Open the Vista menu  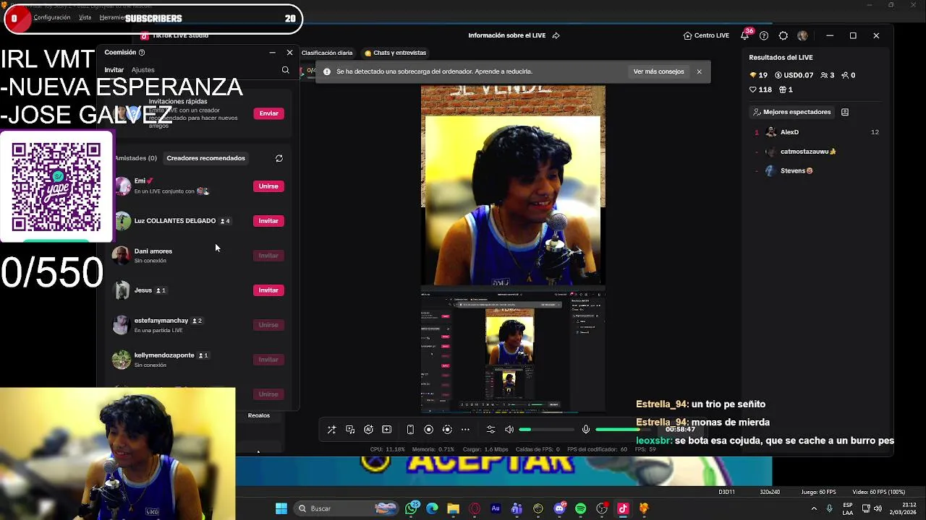click(x=85, y=17)
